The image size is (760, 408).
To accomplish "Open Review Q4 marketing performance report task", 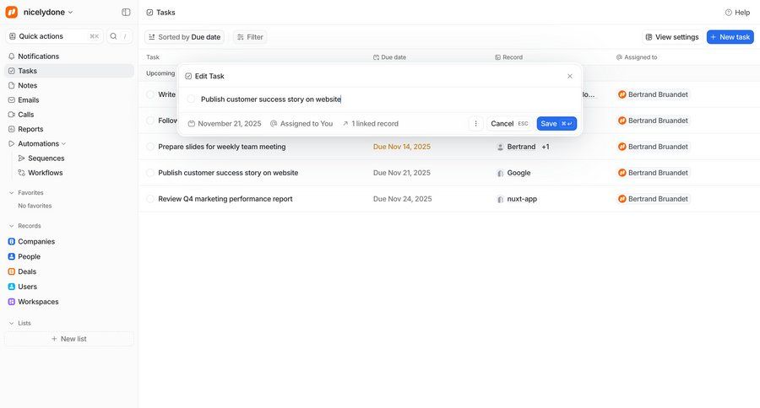I will click(225, 199).
